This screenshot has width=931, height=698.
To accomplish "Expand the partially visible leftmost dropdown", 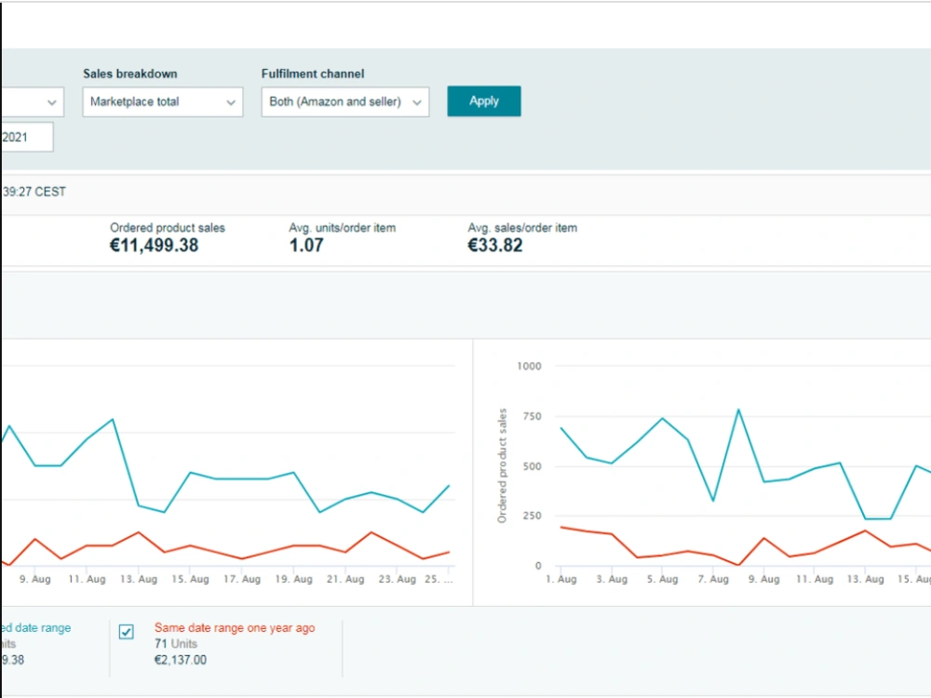I will 32,102.
